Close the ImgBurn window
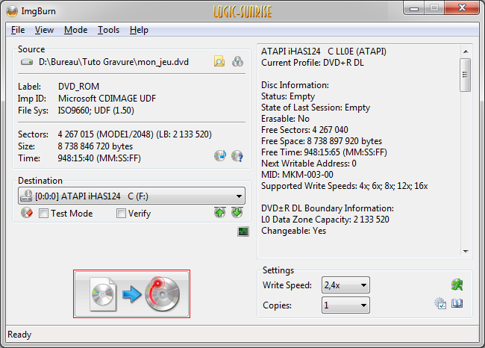Screen dimensions: 485x348 462,8
